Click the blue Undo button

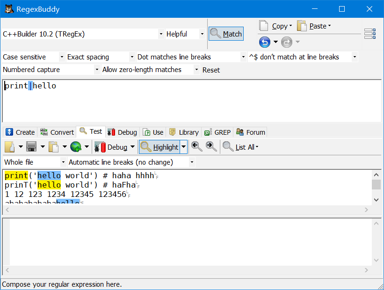(x=265, y=42)
